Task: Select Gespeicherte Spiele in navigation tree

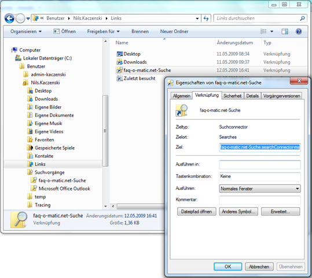Action: pyautogui.click(x=51, y=148)
